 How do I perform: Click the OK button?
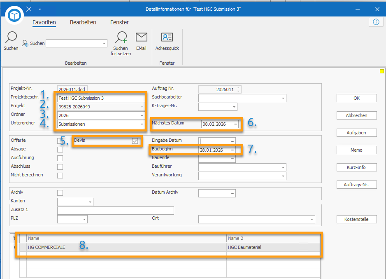tap(356, 98)
